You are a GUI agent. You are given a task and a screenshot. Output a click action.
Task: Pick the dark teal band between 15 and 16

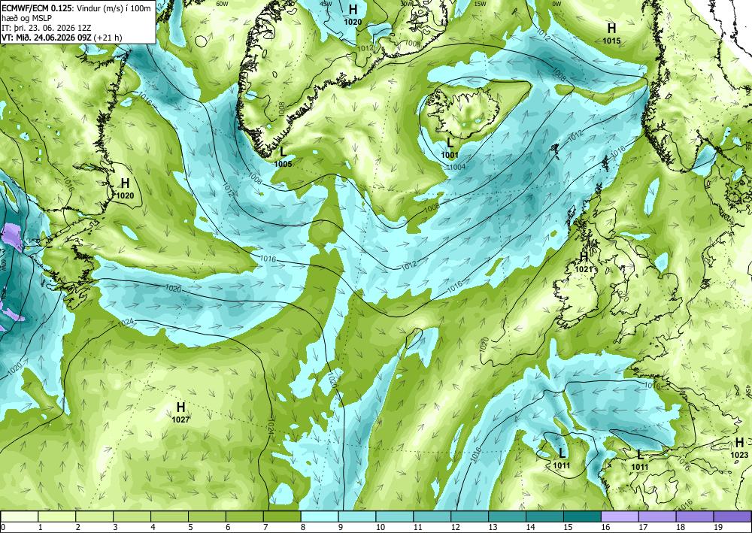pyautogui.click(x=582, y=516)
